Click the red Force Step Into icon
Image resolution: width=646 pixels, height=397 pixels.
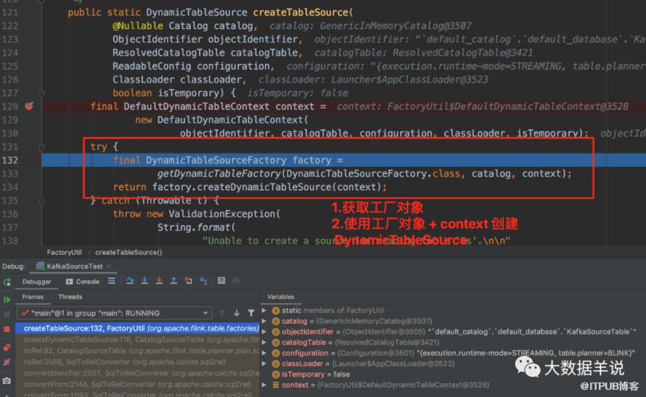[x=159, y=280]
